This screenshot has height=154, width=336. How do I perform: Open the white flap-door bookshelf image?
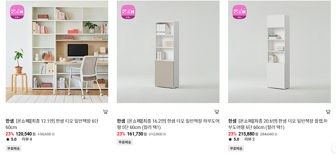279,52
